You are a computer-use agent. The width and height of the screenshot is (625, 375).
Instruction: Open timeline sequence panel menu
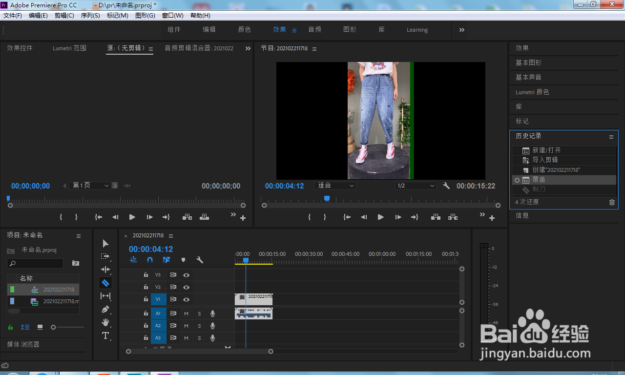coord(171,236)
